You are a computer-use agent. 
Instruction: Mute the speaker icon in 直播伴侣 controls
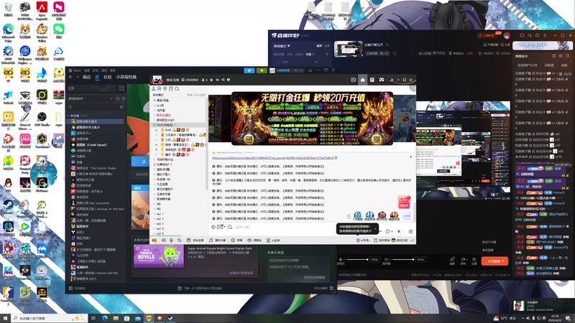tap(386, 259)
